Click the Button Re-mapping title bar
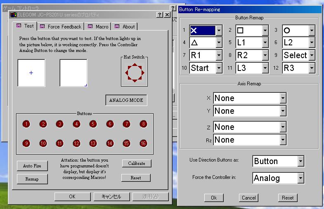The width and height of the screenshot is (324, 209). click(250, 9)
